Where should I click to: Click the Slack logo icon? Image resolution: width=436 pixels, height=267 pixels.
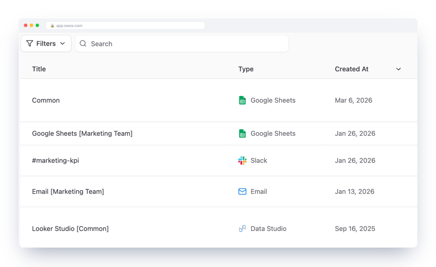click(242, 160)
